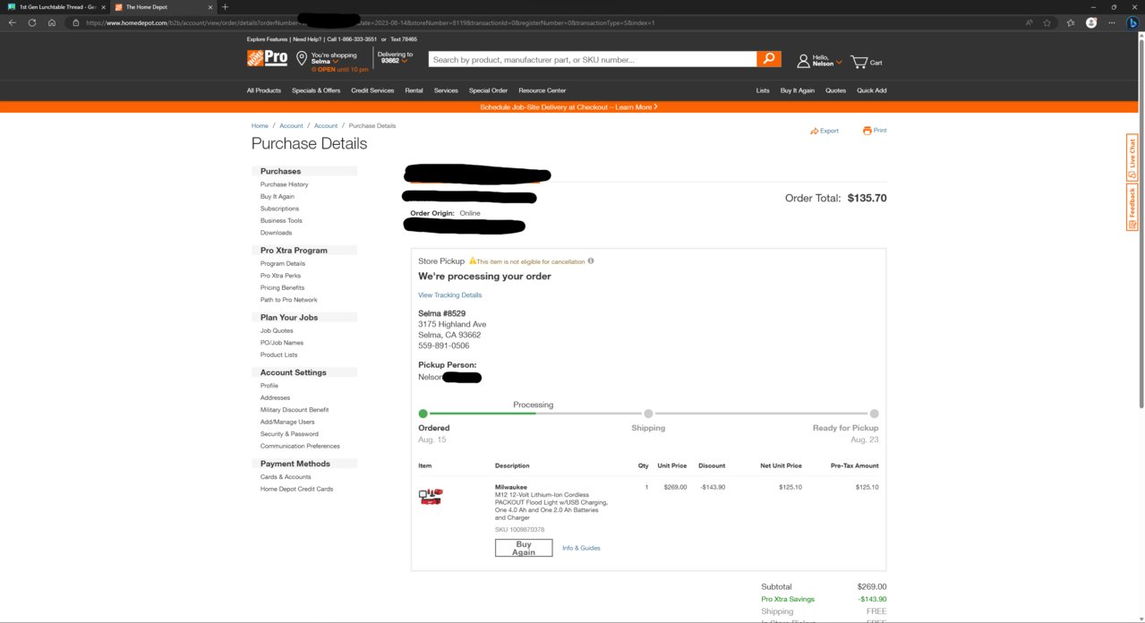Open the Feedback side tab
This screenshot has height=623, width=1145.
coord(1132,207)
